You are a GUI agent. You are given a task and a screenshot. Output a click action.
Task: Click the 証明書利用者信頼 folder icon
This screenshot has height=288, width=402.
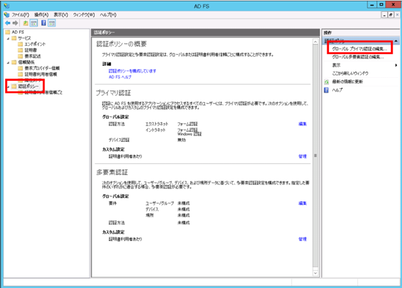[20, 74]
